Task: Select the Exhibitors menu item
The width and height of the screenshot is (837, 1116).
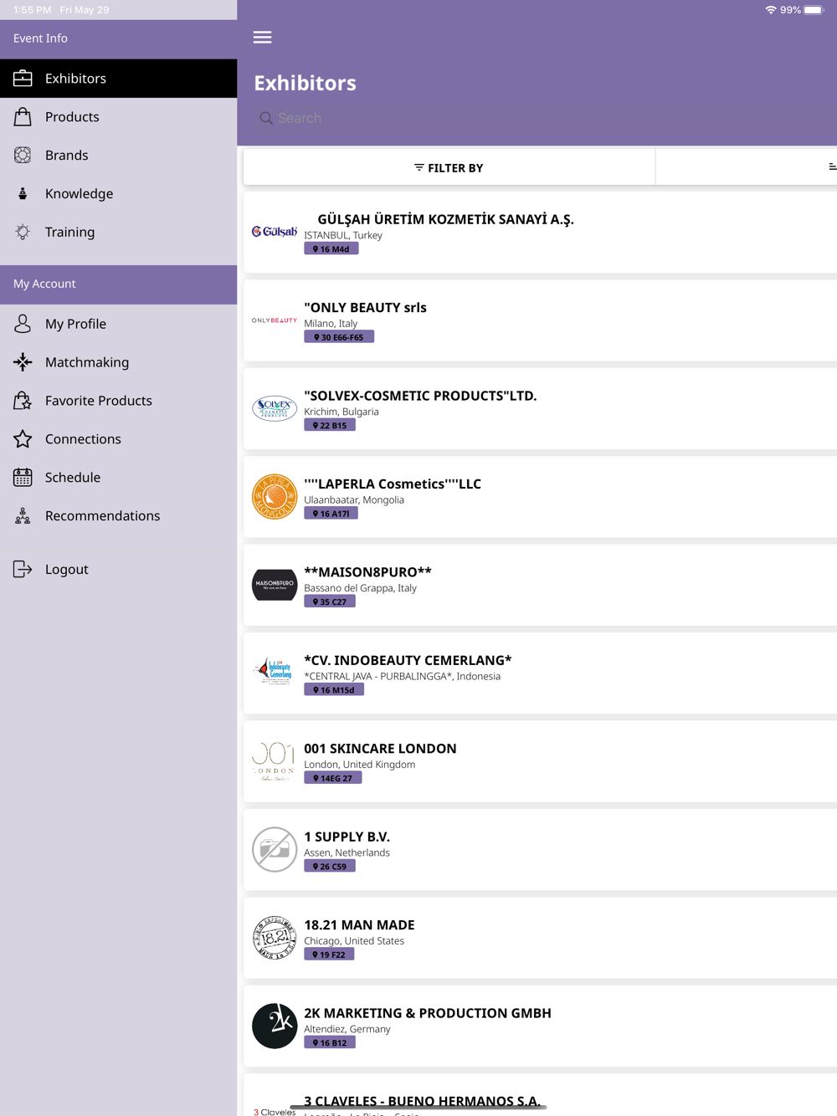Action: (x=119, y=78)
